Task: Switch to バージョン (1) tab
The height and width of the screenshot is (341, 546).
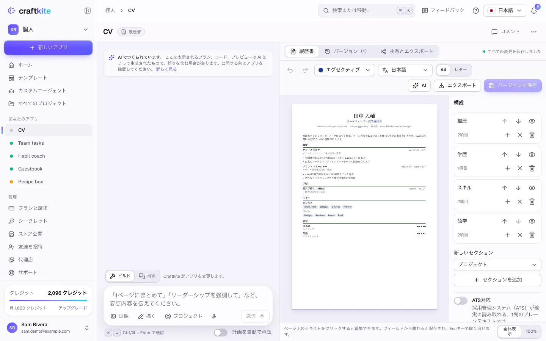Action: (x=346, y=51)
